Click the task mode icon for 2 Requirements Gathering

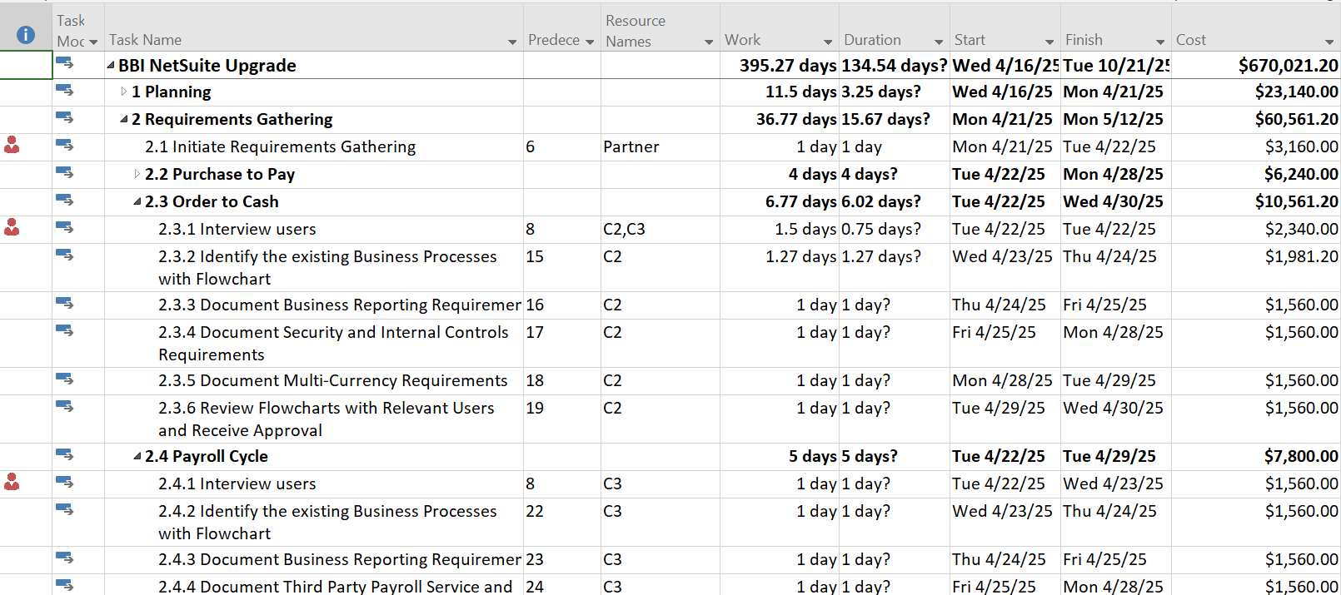tap(64, 117)
